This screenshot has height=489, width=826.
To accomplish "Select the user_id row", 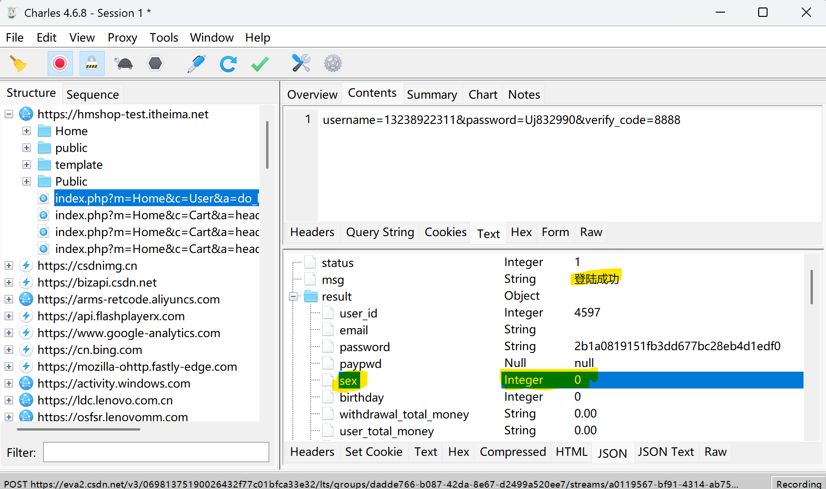I will [547, 313].
